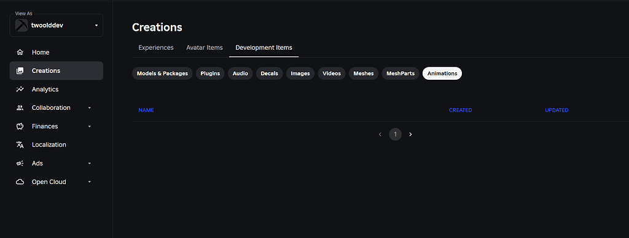The image size is (629, 238).
Task: Click the Localization translate icon
Action: click(x=20, y=145)
